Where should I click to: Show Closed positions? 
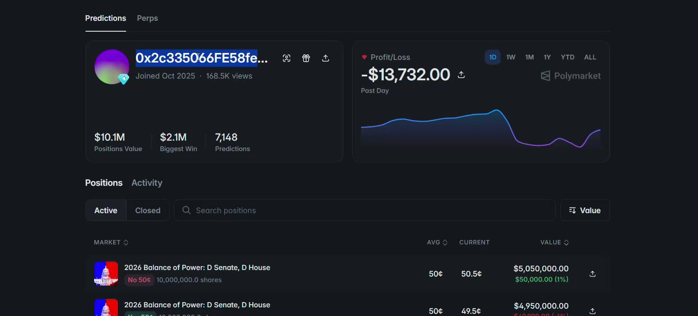point(148,211)
